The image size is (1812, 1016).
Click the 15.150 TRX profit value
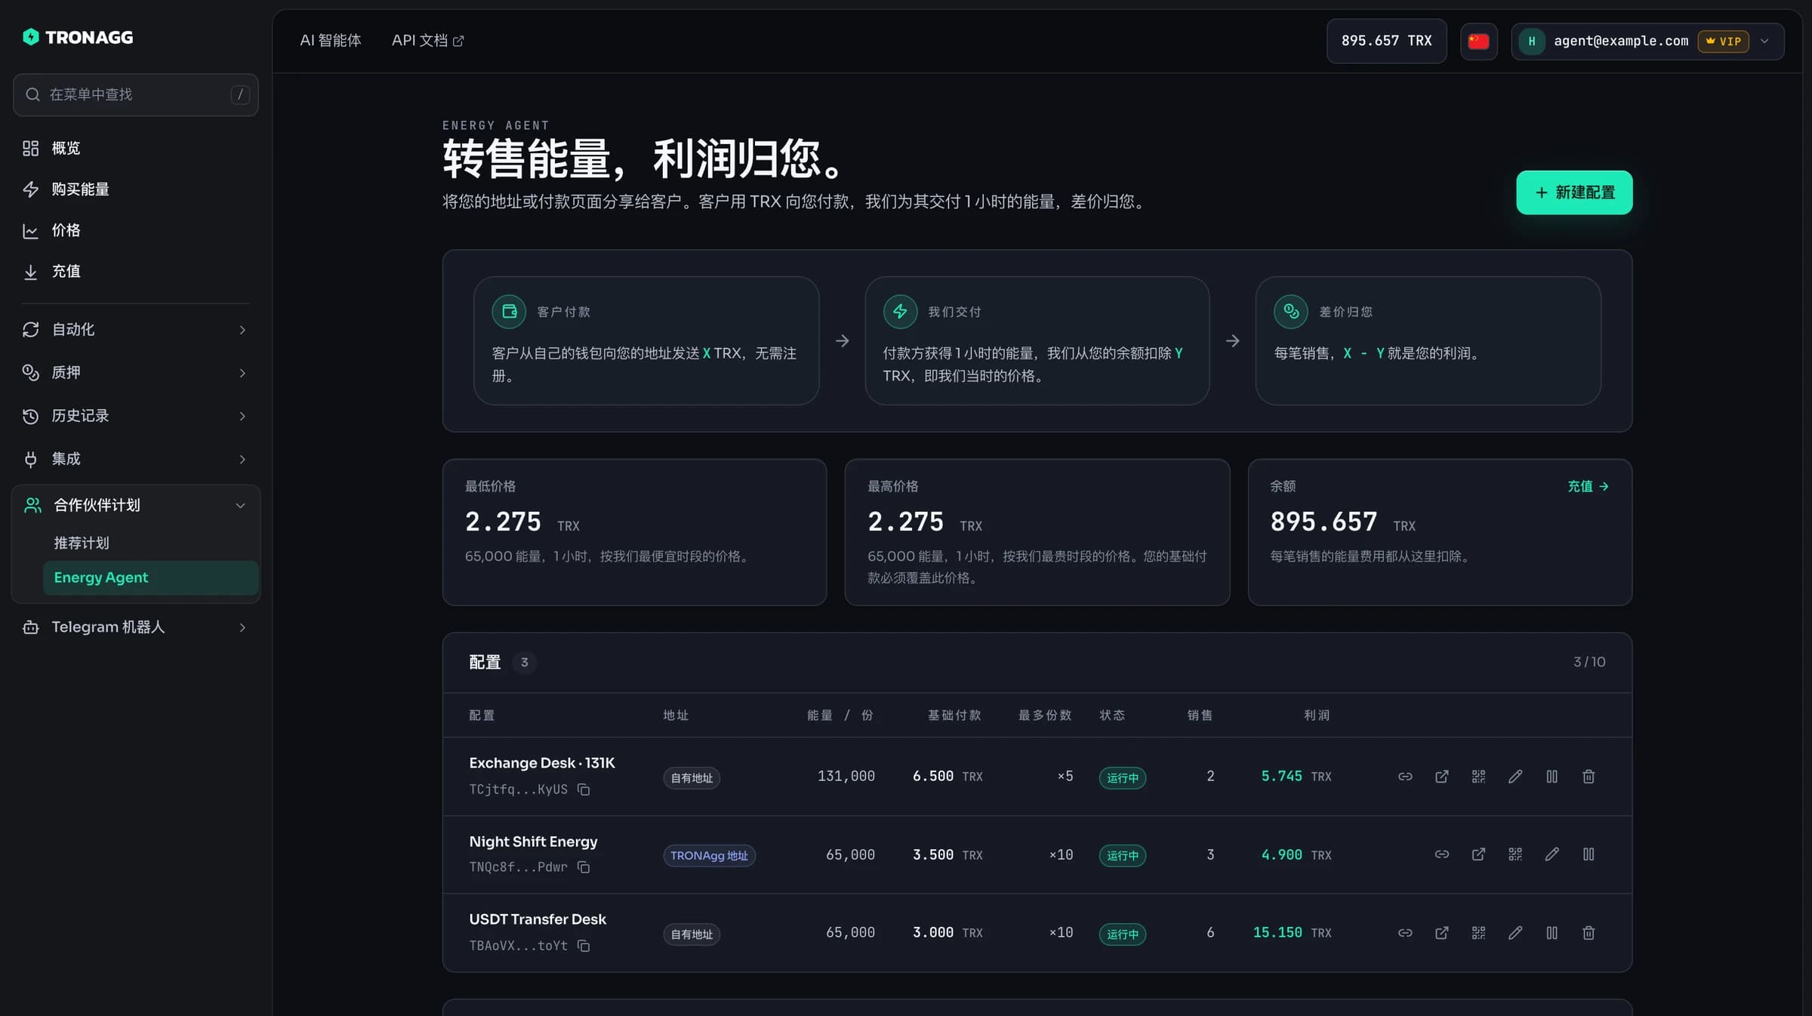1293,933
